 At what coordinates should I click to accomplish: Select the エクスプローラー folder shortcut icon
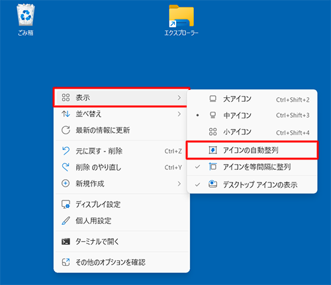pyautogui.click(x=181, y=20)
